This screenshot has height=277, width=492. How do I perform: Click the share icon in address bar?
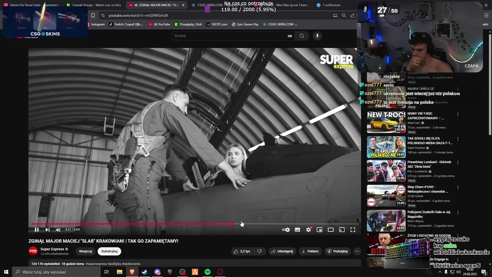tap(352, 15)
